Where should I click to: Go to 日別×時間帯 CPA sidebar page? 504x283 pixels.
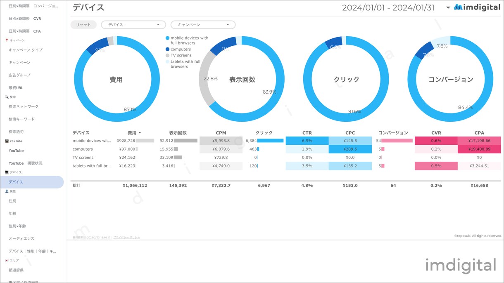[x=25, y=31]
